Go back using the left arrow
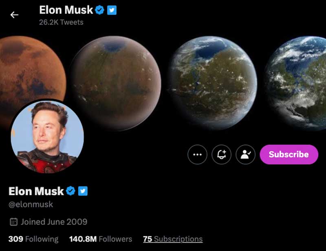Screen dimensions: 326x251 (x=14, y=15)
